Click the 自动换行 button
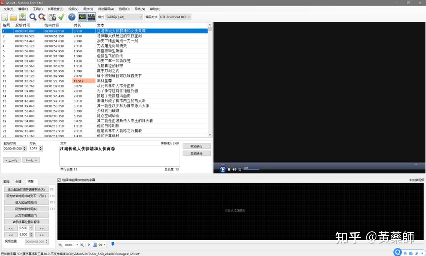 [x=196, y=152]
